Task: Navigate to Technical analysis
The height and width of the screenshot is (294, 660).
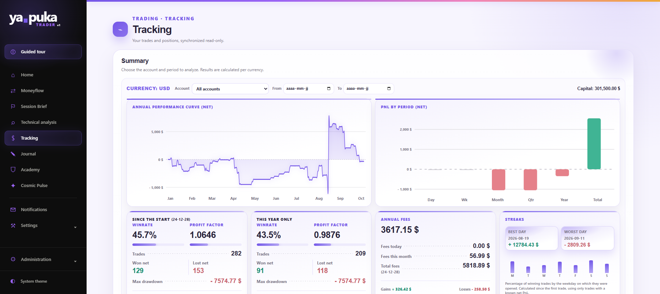Action: tap(43, 122)
